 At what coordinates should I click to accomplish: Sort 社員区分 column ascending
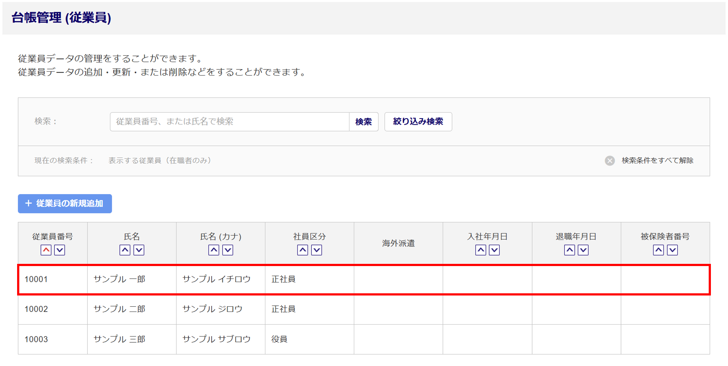(302, 250)
